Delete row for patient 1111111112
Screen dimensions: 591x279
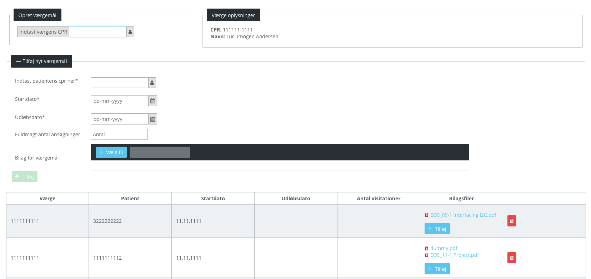click(512, 258)
